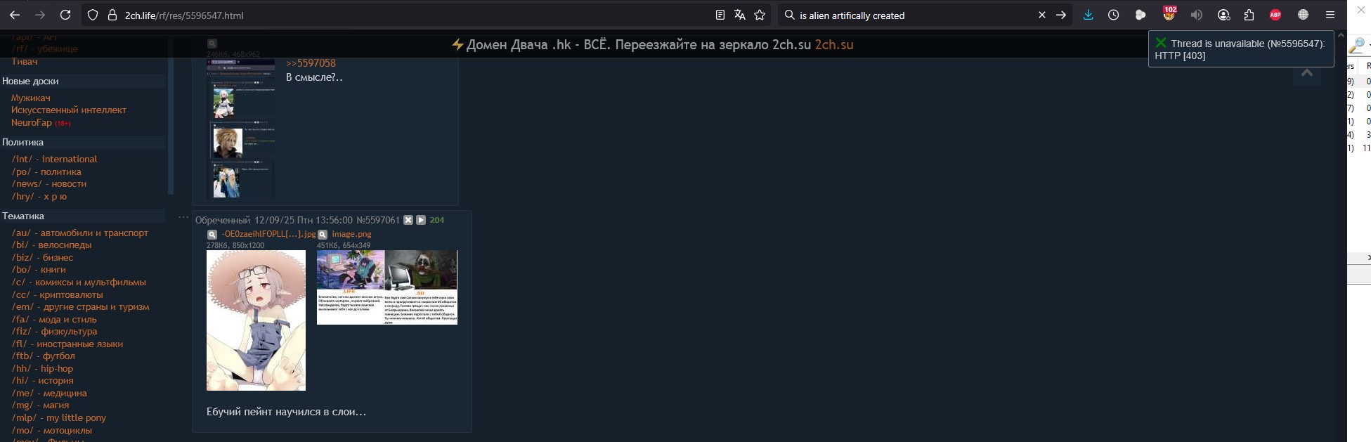This screenshot has width=1371, height=442.
Task: Click magnifier icon above the 468x962 image
Action: pos(212,44)
